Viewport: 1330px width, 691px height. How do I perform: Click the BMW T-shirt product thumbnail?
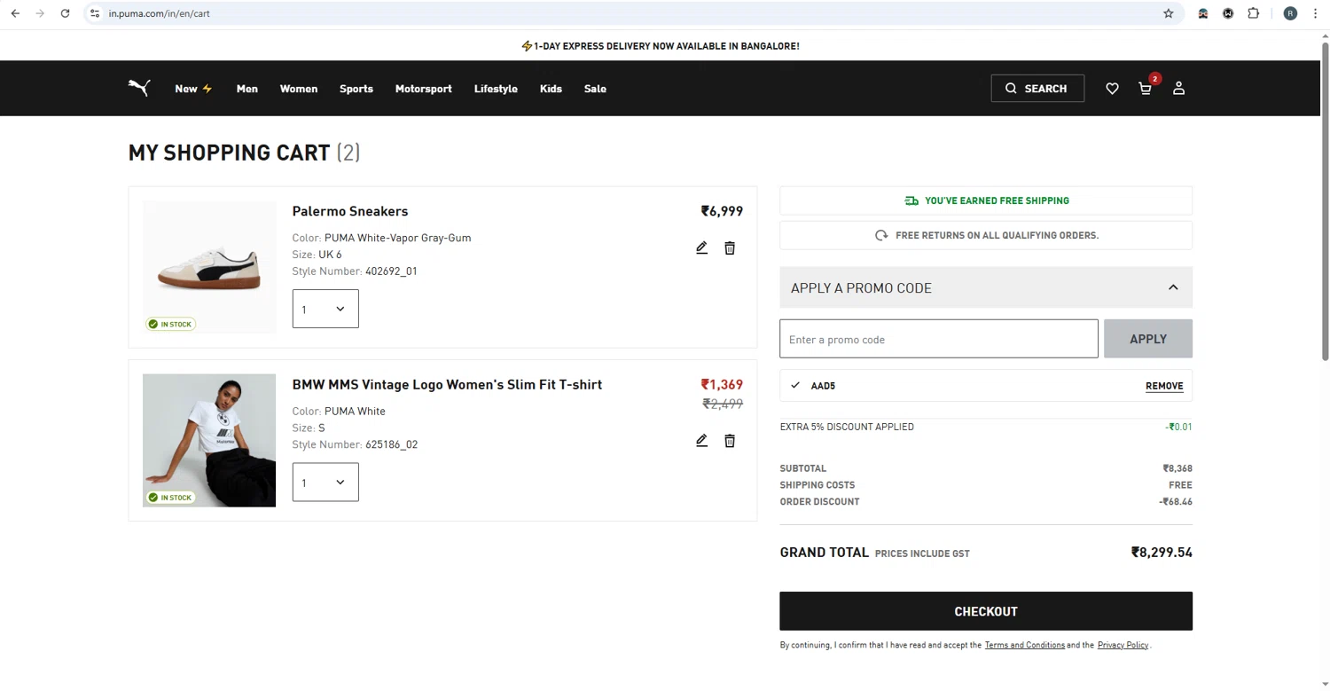point(209,440)
